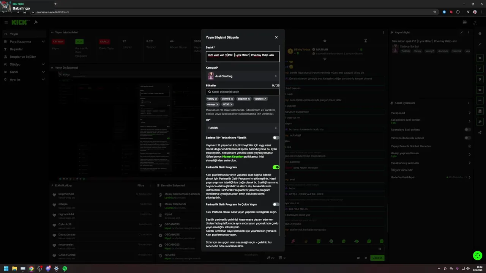Open Kanal Eylemleri panel three-dot menu
The width and height of the screenshot is (486, 273).
tap(469, 103)
